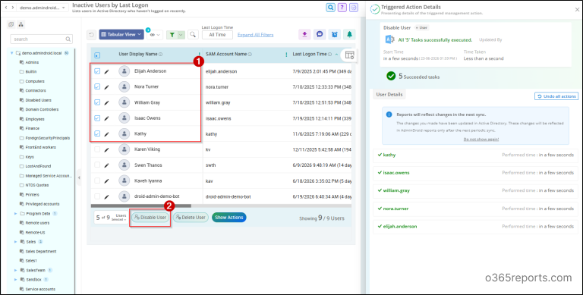The width and height of the screenshot is (583, 295).
Task: Click the three-dot menu of User Display Name column
Action: pyautogui.click(x=199, y=55)
